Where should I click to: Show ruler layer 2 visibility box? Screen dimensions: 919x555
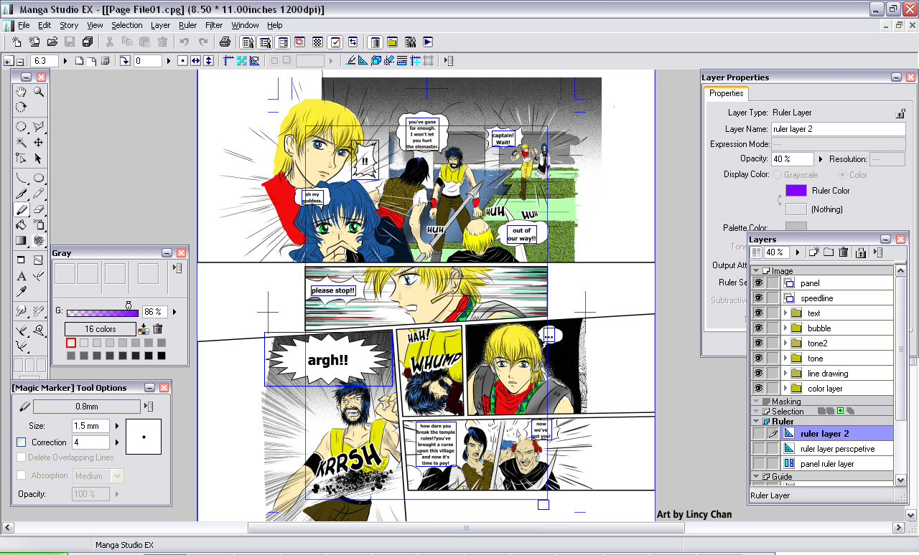[x=758, y=433]
